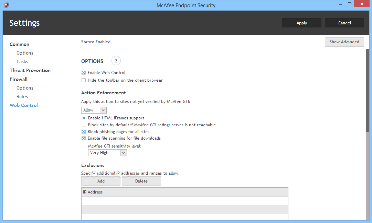Open the Options help question mark icon
The height and width of the screenshot is (223, 372).
tap(116, 61)
